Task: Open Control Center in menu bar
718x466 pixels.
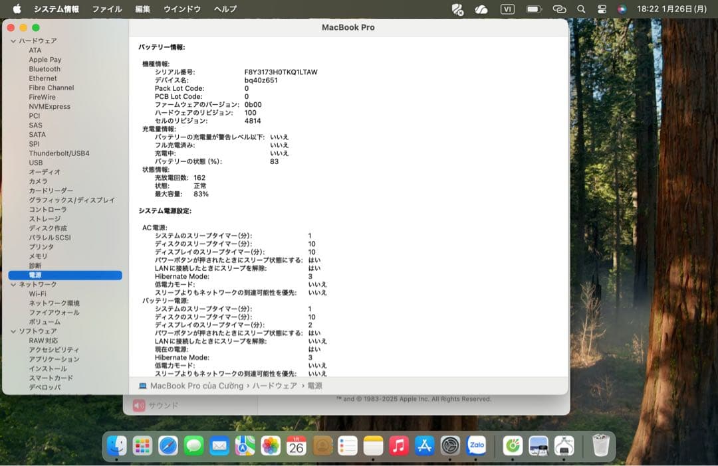Action: [602, 9]
